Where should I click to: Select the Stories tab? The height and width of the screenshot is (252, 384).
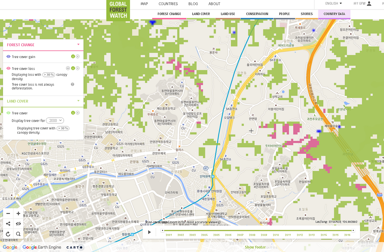pos(307,14)
